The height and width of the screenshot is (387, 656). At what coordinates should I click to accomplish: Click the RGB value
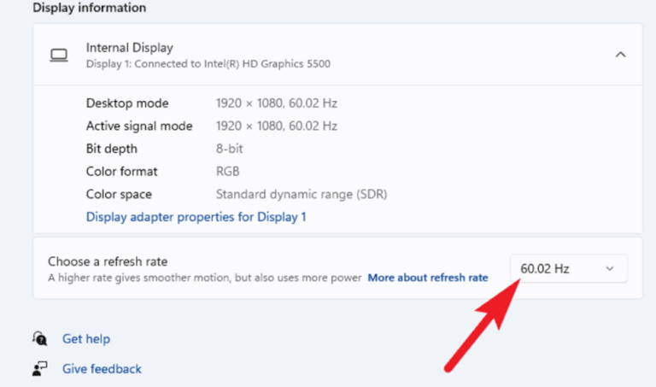[227, 171]
